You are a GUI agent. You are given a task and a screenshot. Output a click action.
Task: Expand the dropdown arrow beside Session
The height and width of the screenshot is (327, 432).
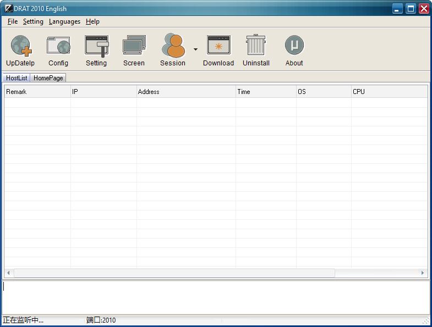[x=195, y=49]
